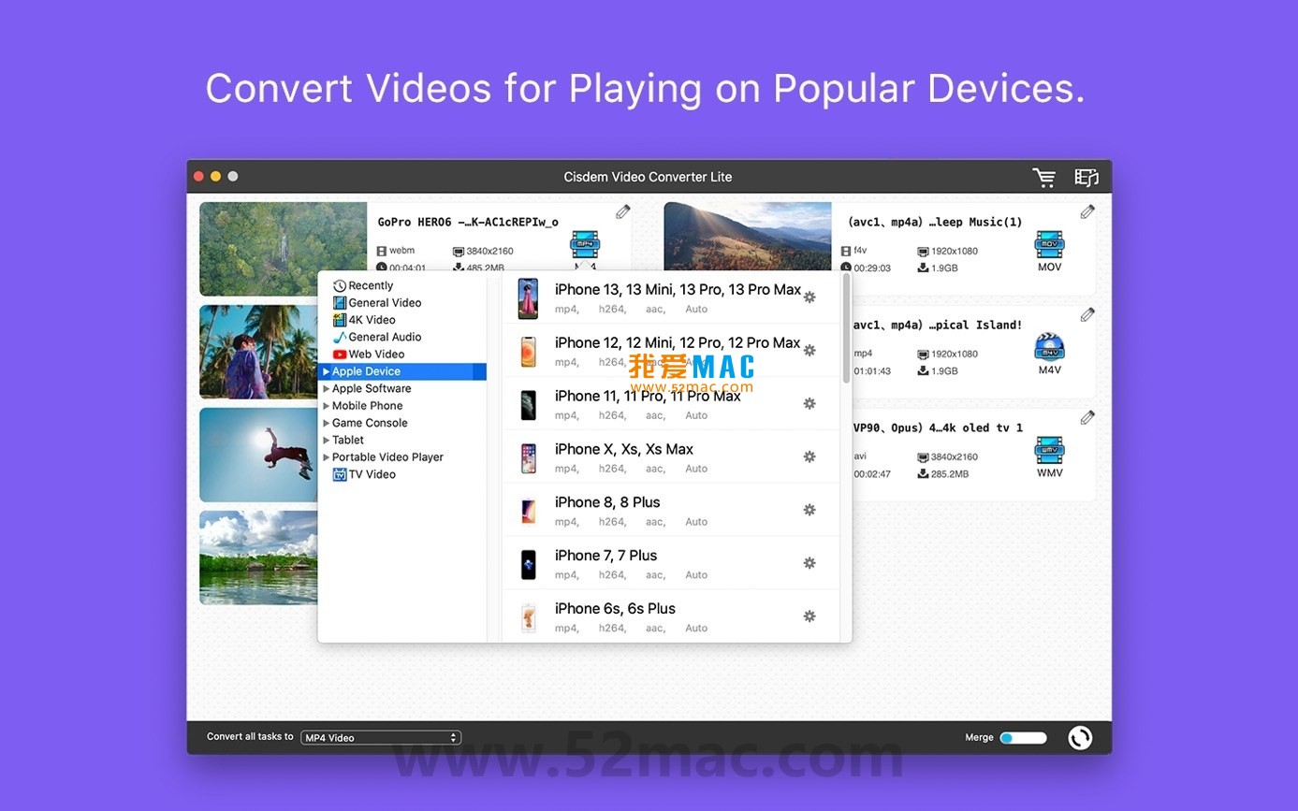Open the shopping cart purchase icon
Image resolution: width=1298 pixels, height=811 pixels.
click(x=1043, y=177)
